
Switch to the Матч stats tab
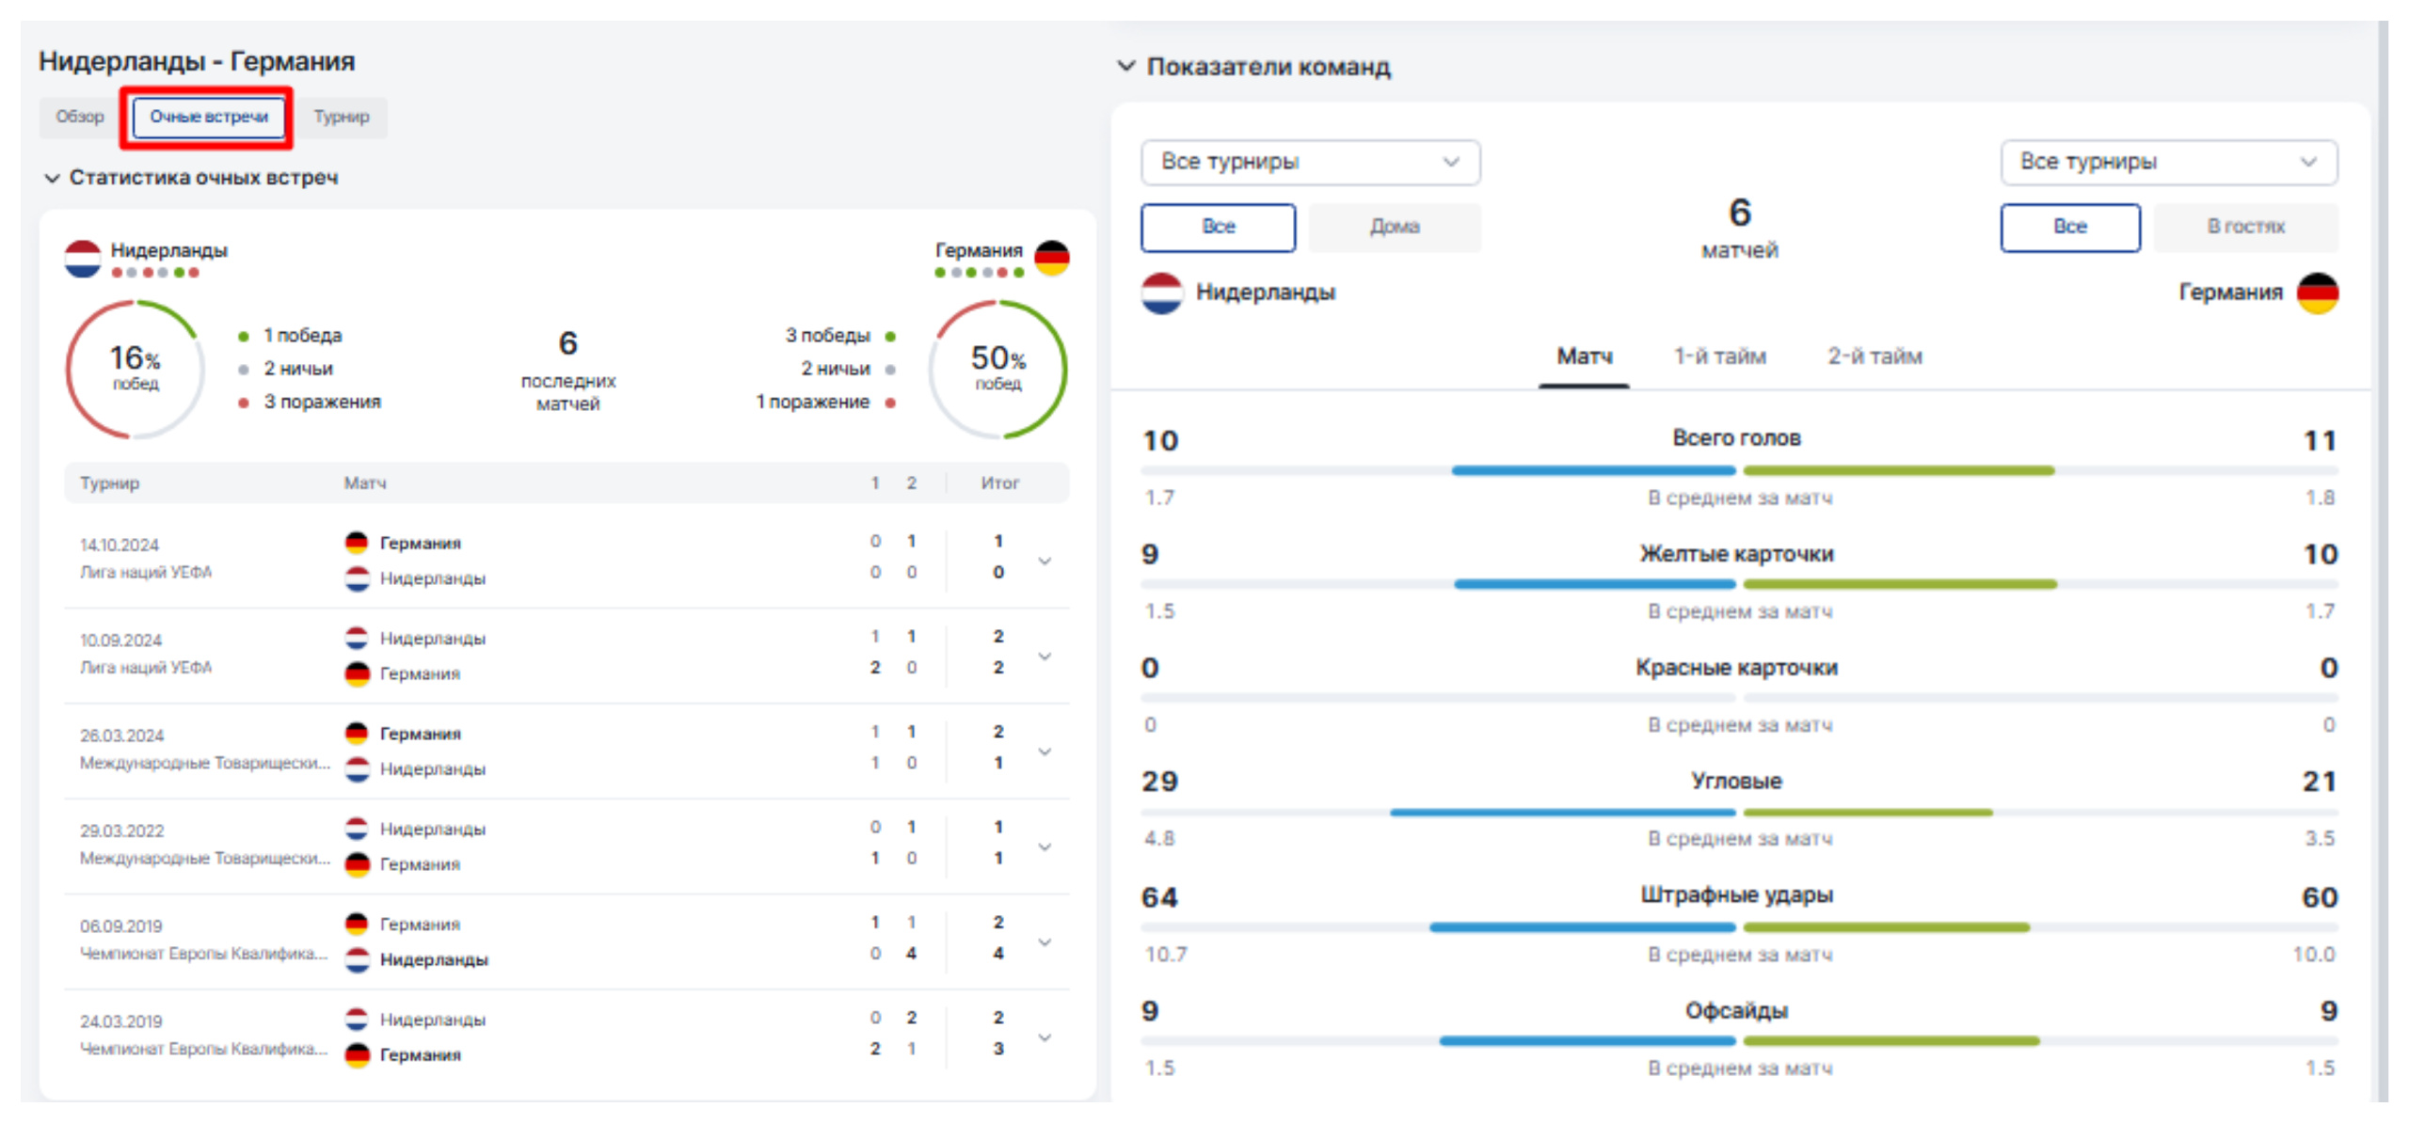pos(1584,357)
